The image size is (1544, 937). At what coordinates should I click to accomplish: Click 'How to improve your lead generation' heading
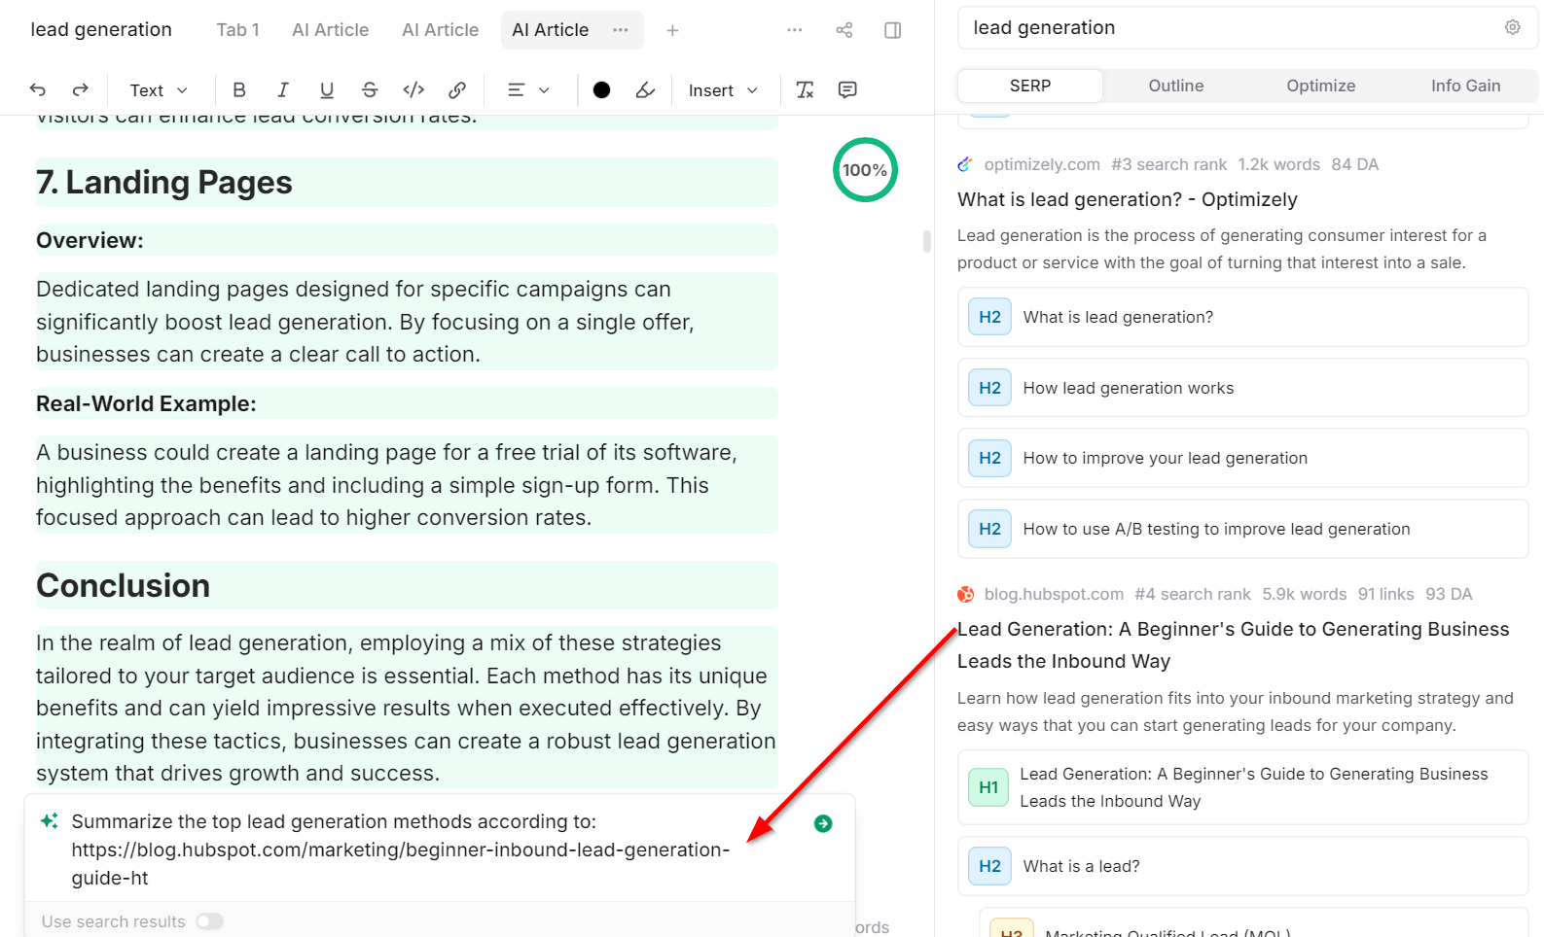pyautogui.click(x=1243, y=458)
